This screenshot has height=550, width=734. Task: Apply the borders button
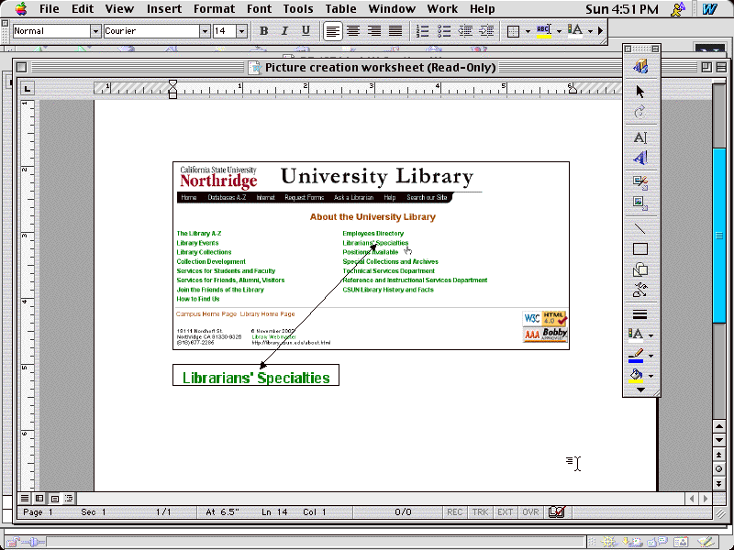coord(514,31)
